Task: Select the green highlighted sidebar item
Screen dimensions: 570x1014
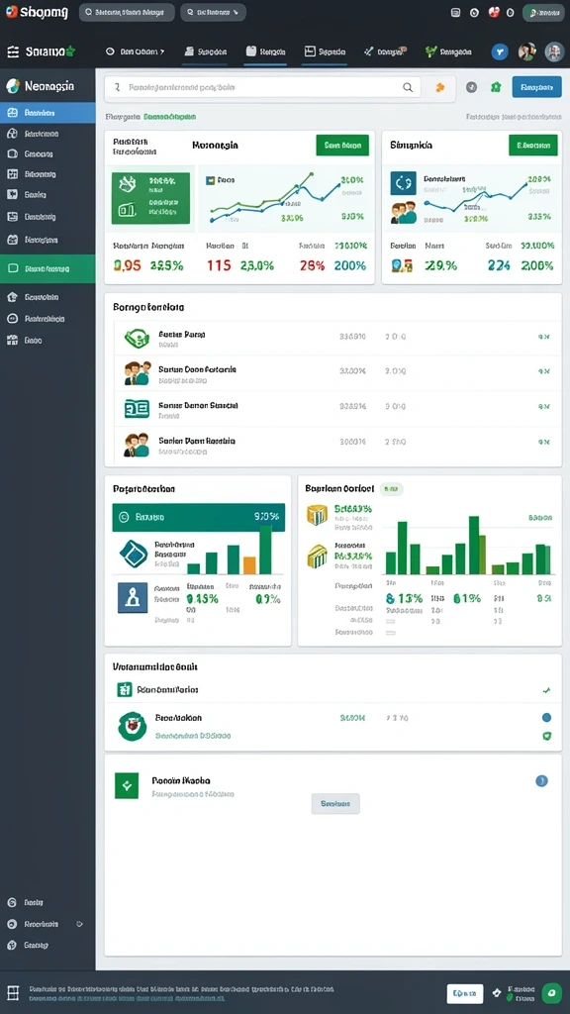Action: click(47, 268)
